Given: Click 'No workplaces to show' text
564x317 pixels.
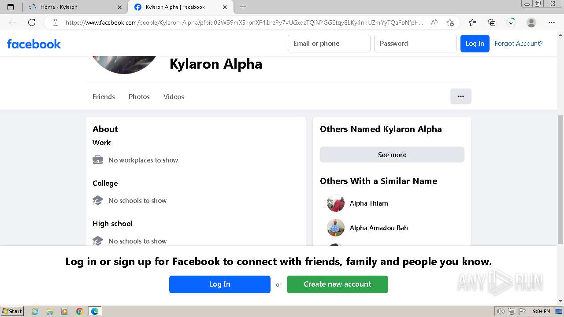Looking at the screenshot, I should 143,160.
